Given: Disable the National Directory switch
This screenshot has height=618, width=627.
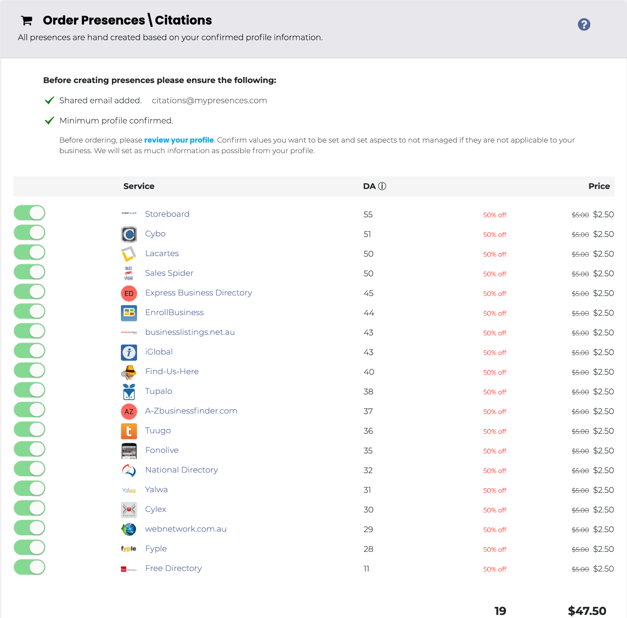Looking at the screenshot, I should [30, 469].
